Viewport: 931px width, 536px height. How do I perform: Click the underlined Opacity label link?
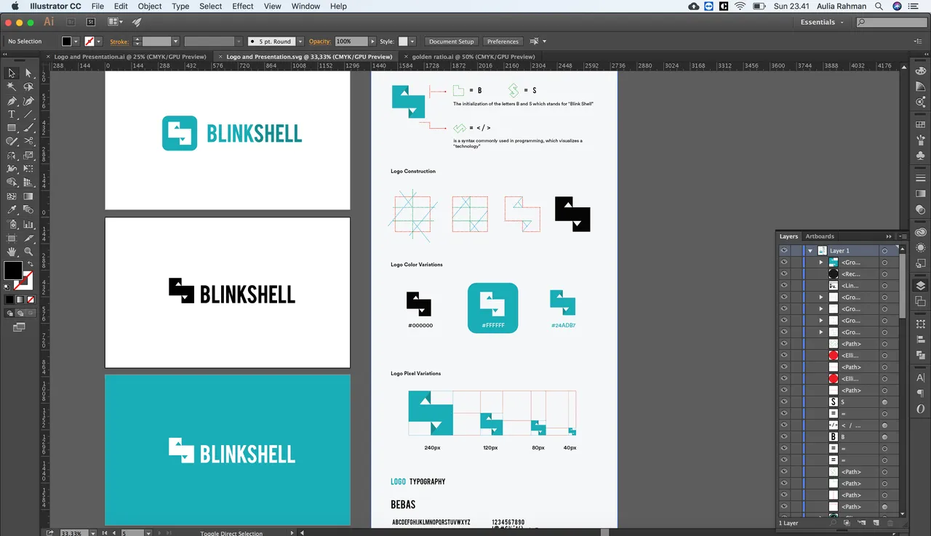point(319,41)
